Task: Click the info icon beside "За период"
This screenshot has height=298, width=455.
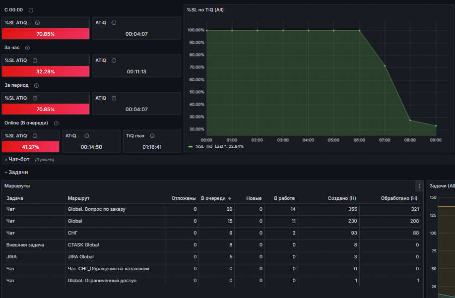Action: [x=36, y=85]
